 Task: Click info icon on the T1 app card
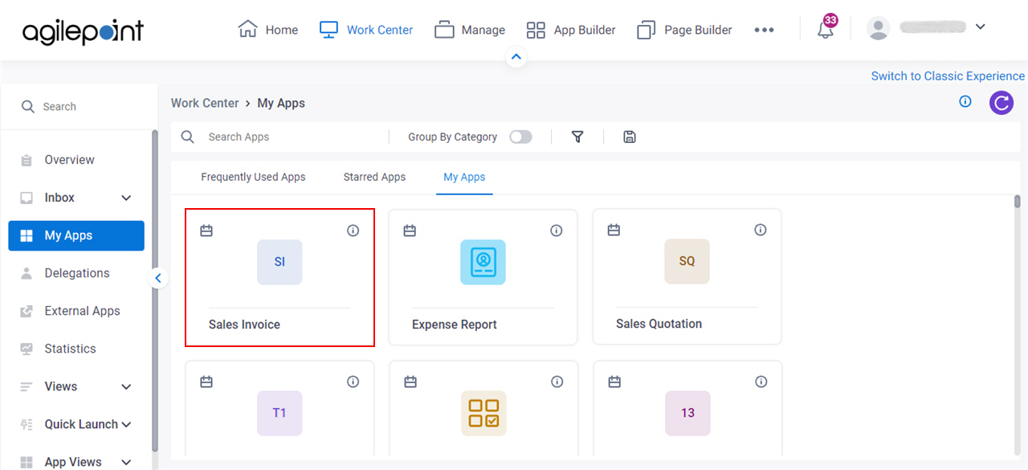pyautogui.click(x=353, y=382)
